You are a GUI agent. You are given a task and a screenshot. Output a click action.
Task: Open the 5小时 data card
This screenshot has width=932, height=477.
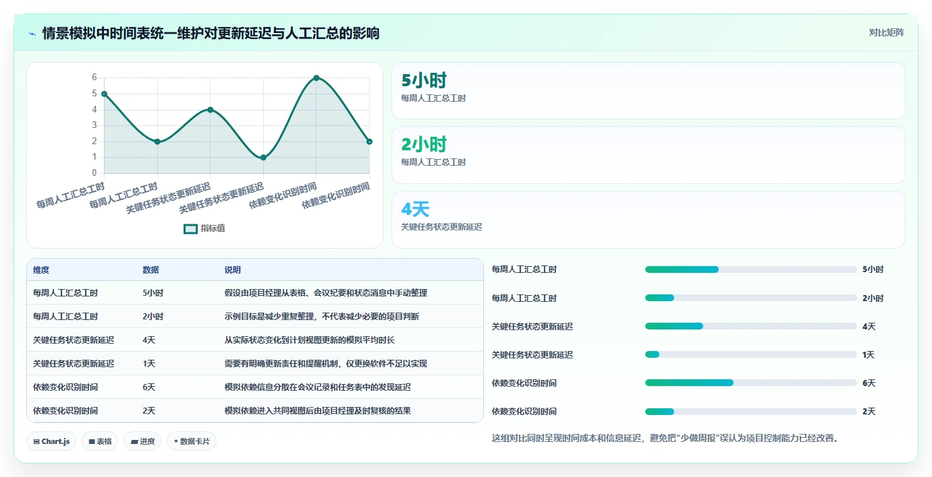point(648,91)
